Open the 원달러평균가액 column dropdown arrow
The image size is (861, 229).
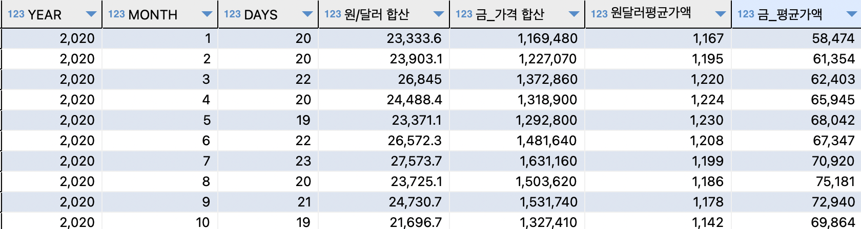(x=721, y=14)
